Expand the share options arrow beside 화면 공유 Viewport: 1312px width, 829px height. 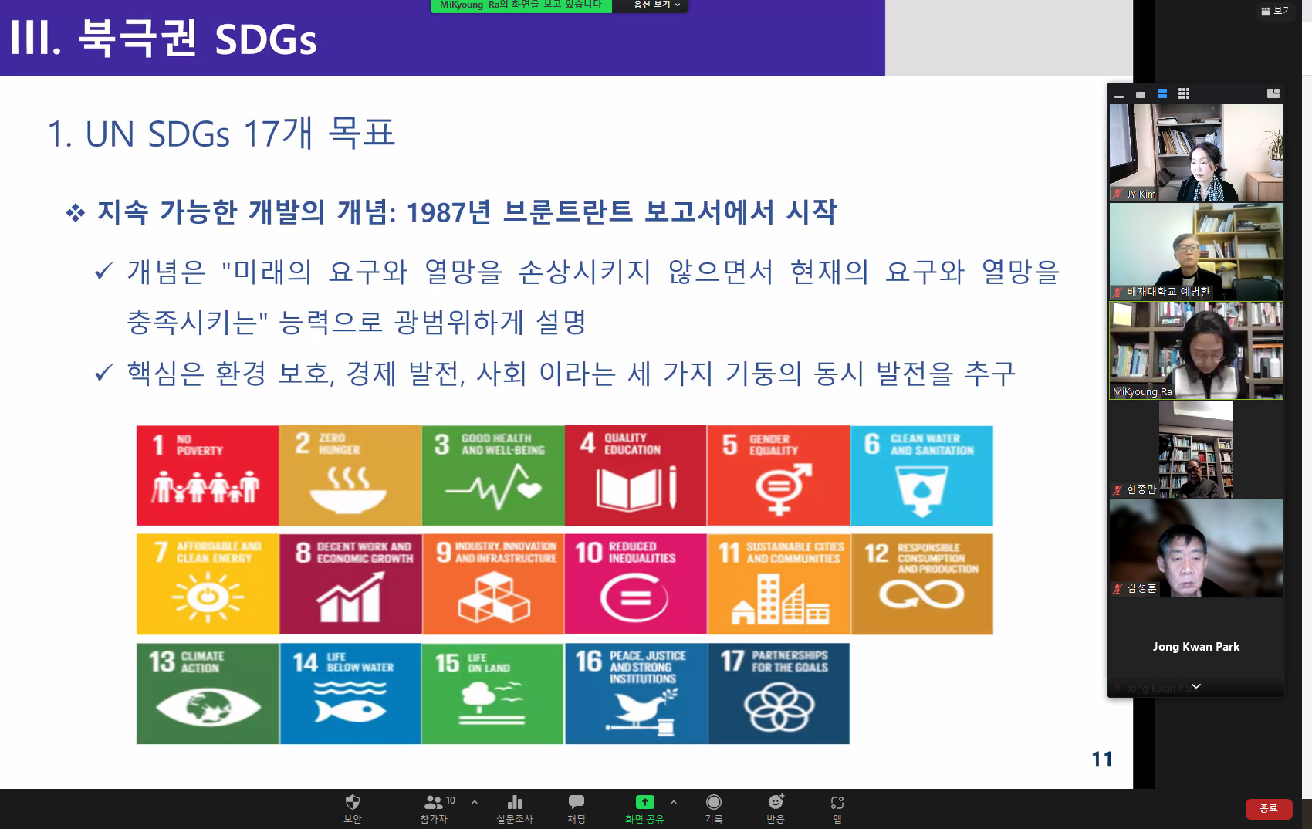pyautogui.click(x=674, y=802)
